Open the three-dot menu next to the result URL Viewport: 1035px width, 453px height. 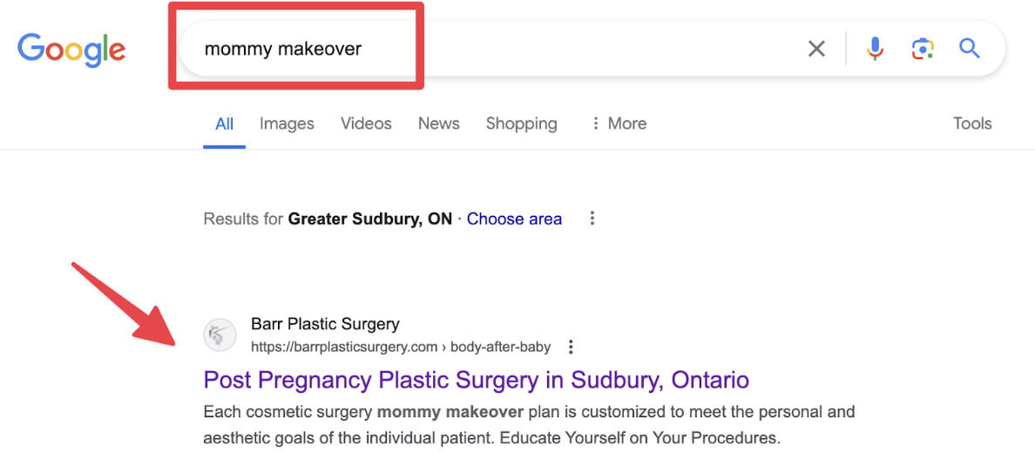pos(571,347)
